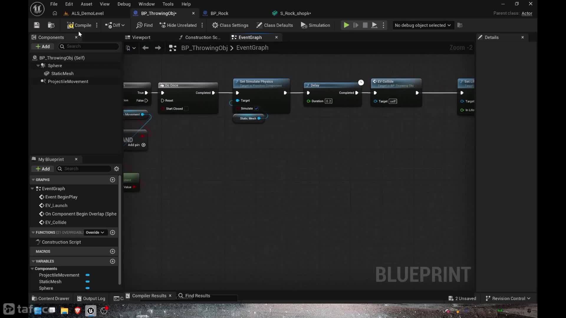Open the Actor parent class link

pyautogui.click(x=527, y=14)
